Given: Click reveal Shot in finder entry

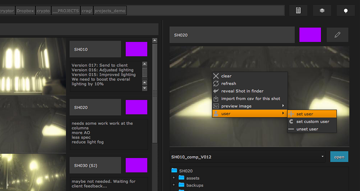Looking at the screenshot, I should pos(242,91).
